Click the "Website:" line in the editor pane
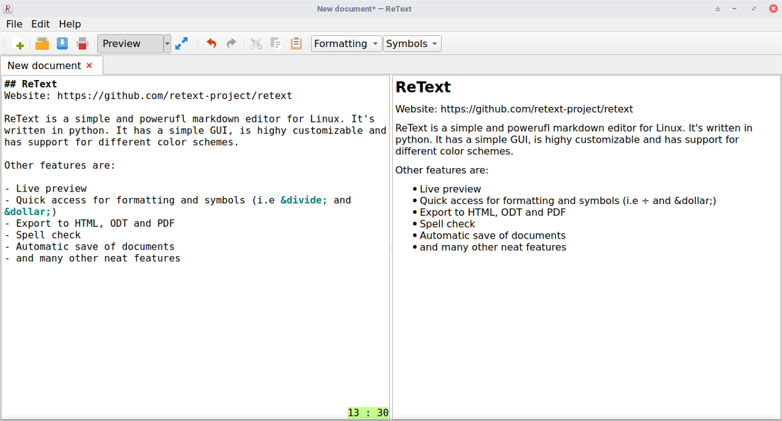Screen dimensions: 782x421 [148, 96]
